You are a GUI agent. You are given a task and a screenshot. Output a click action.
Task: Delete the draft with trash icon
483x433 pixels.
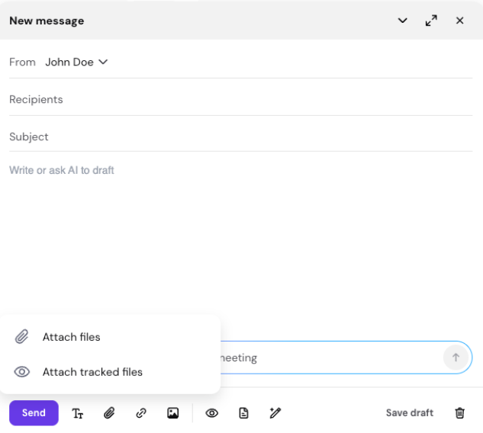tap(459, 413)
